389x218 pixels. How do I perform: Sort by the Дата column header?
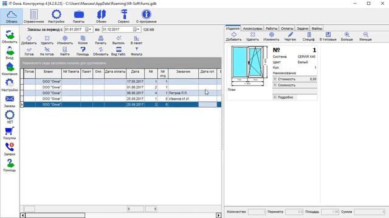(135, 73)
